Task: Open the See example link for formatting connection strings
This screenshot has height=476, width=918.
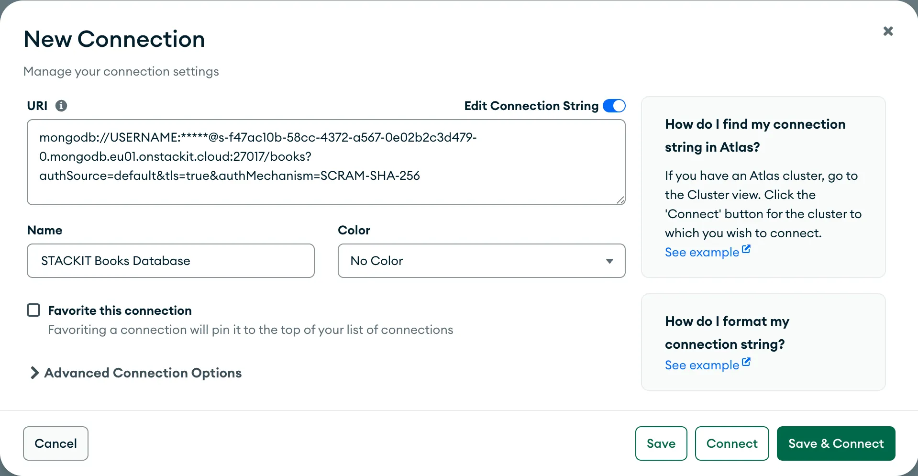Action: pos(701,365)
